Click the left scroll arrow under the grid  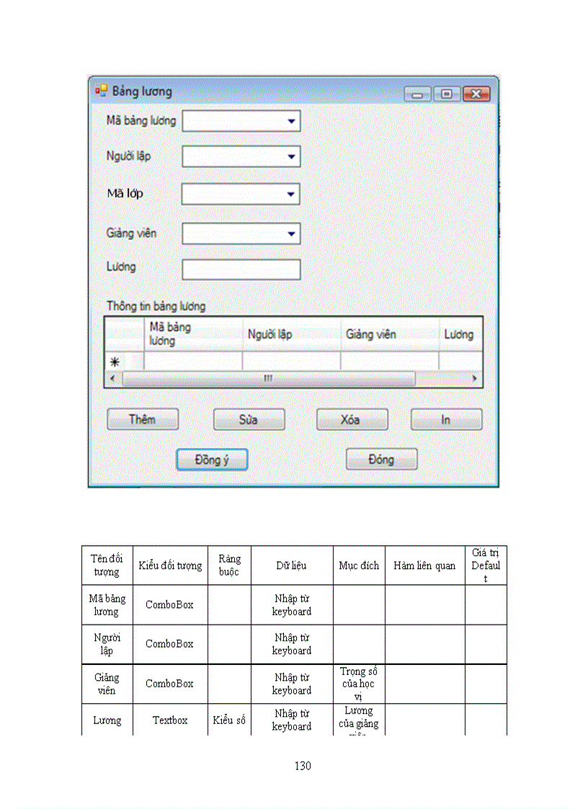tap(112, 378)
